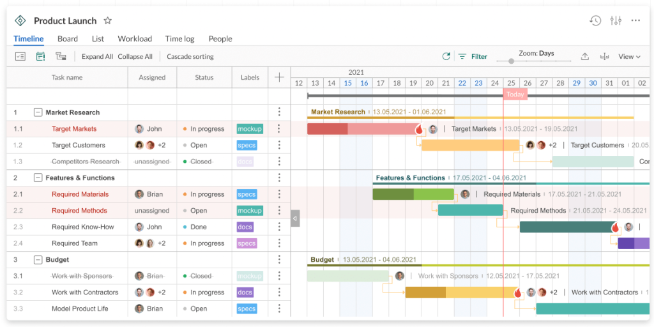This screenshot has height=327, width=654.
Task: Toggle the gantt hierarchy icon in toolbar
Action: [x=61, y=57]
